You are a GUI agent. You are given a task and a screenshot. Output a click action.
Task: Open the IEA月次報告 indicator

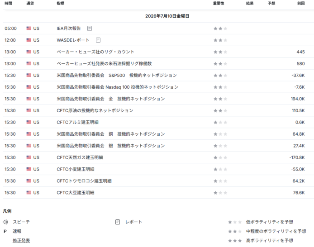[x=69, y=28]
